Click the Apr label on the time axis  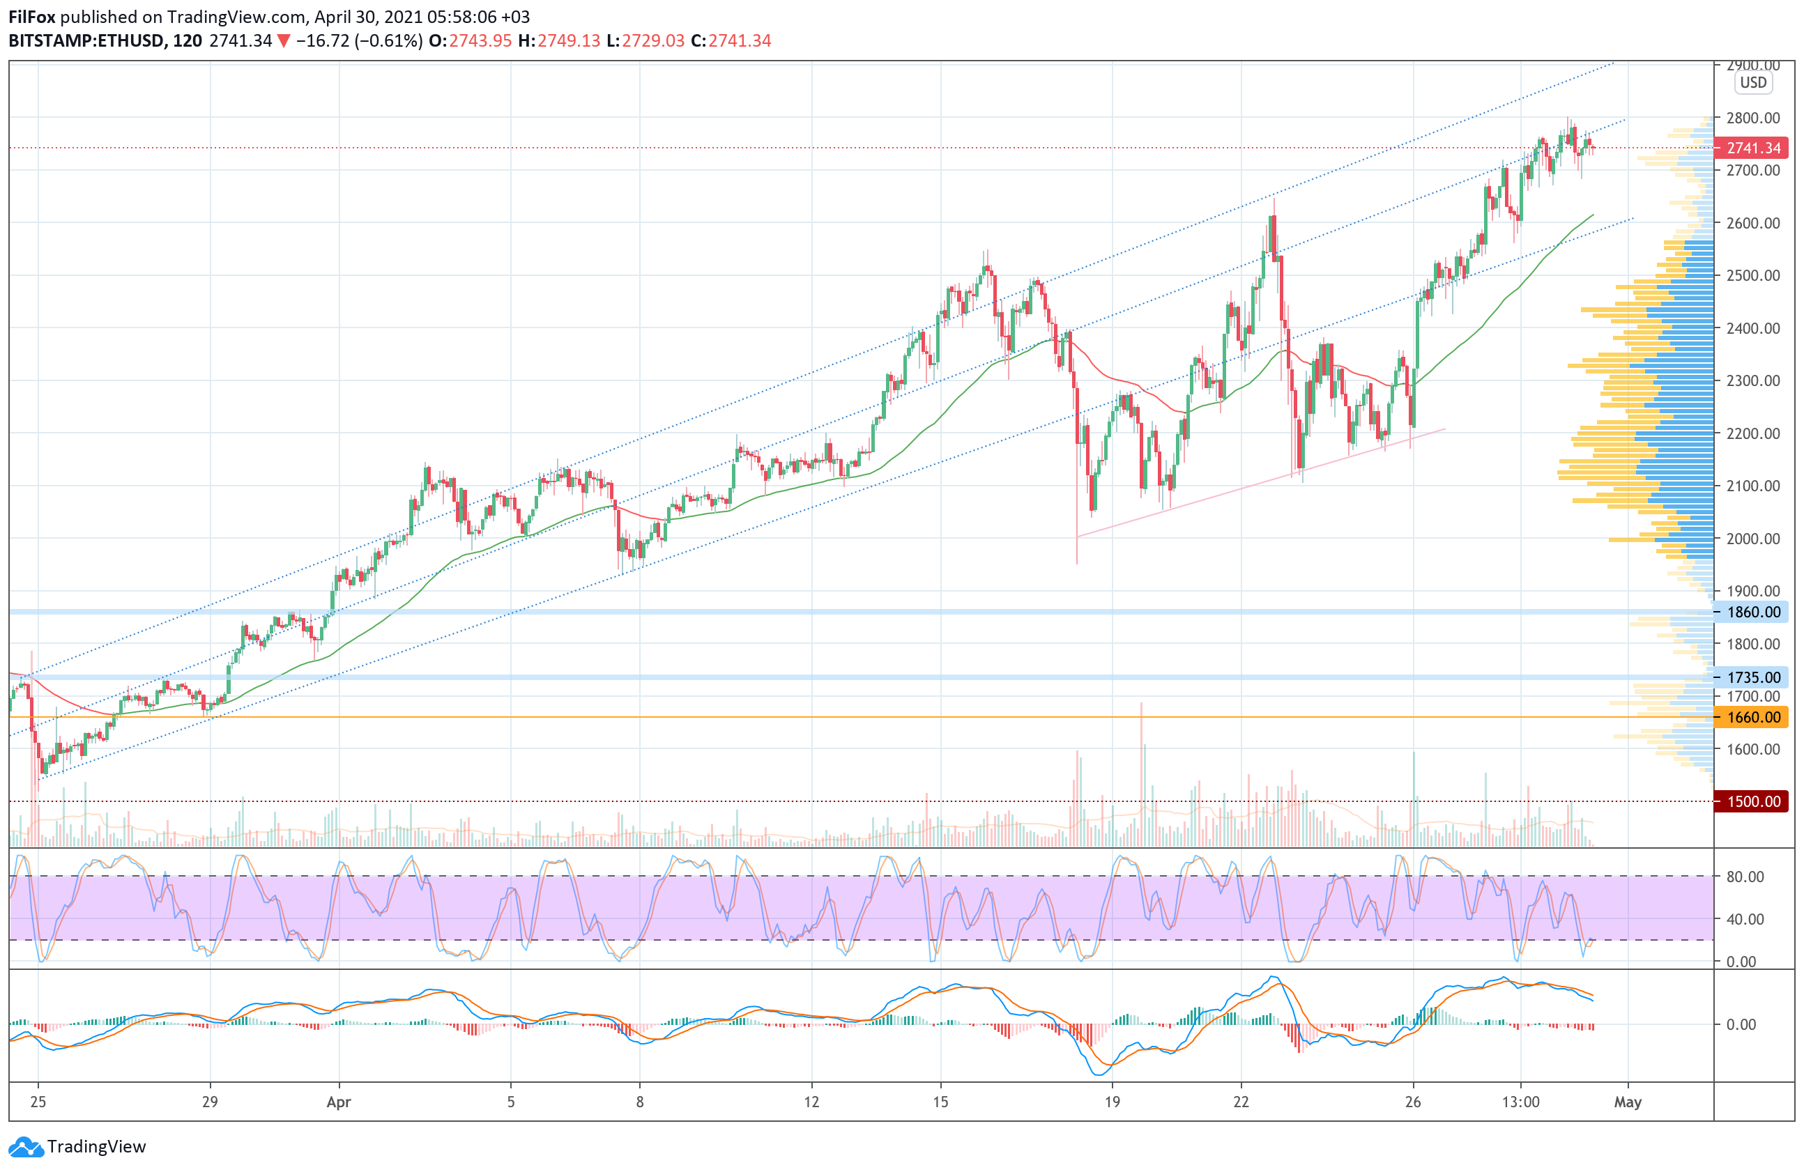pos(339,1102)
